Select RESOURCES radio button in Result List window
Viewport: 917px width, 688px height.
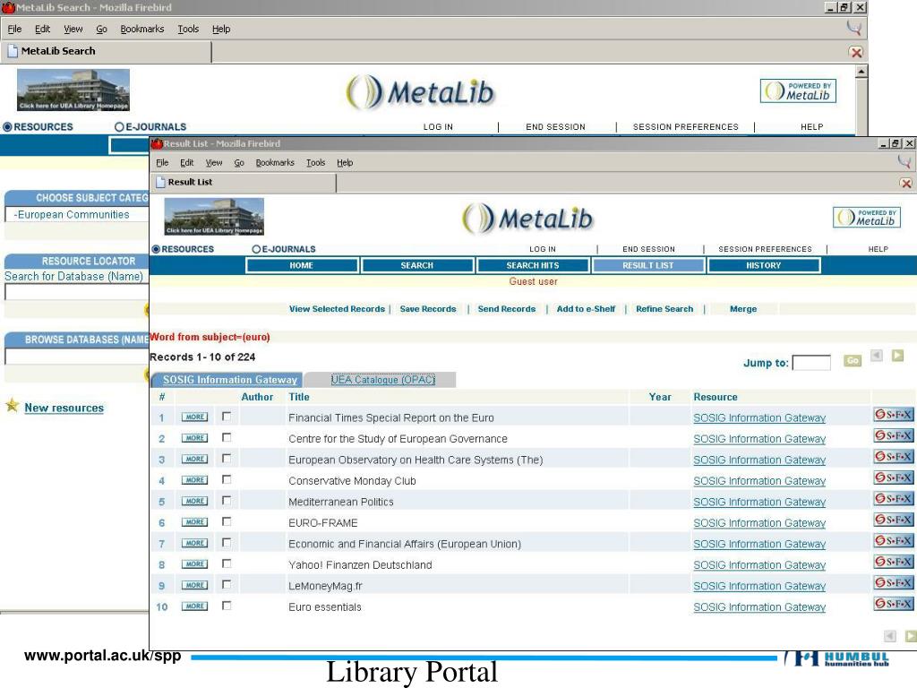(156, 249)
